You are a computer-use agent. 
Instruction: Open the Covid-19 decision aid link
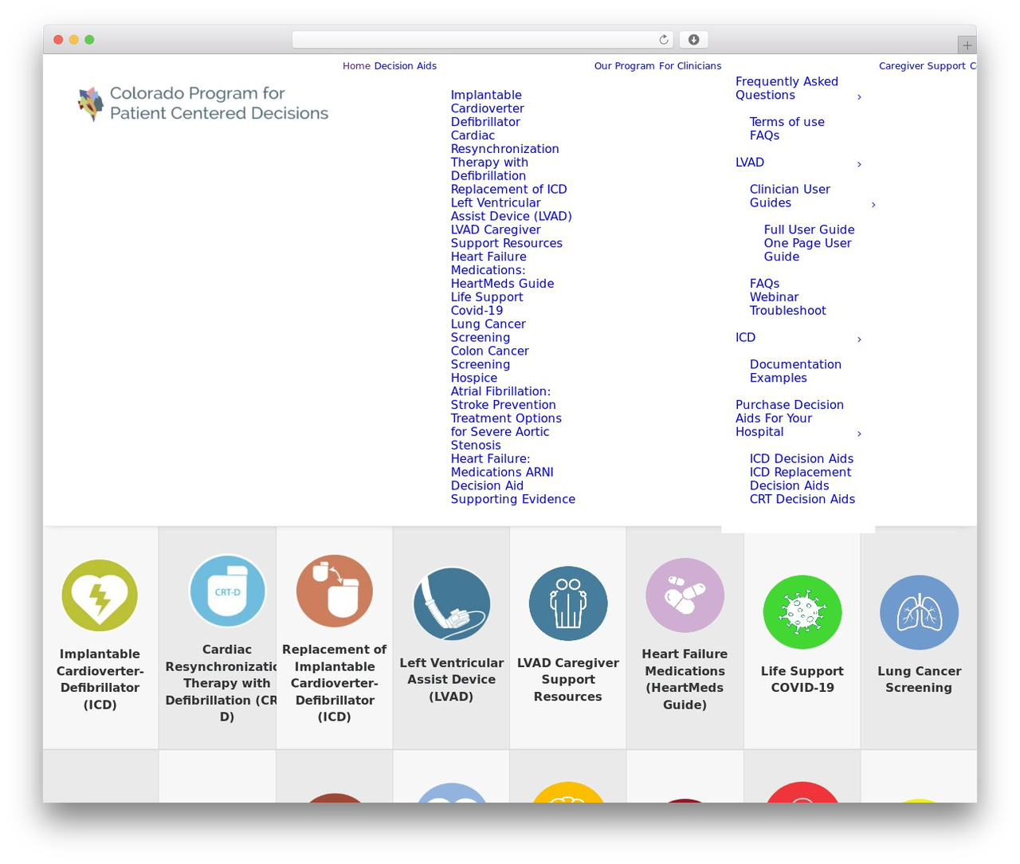tap(477, 311)
